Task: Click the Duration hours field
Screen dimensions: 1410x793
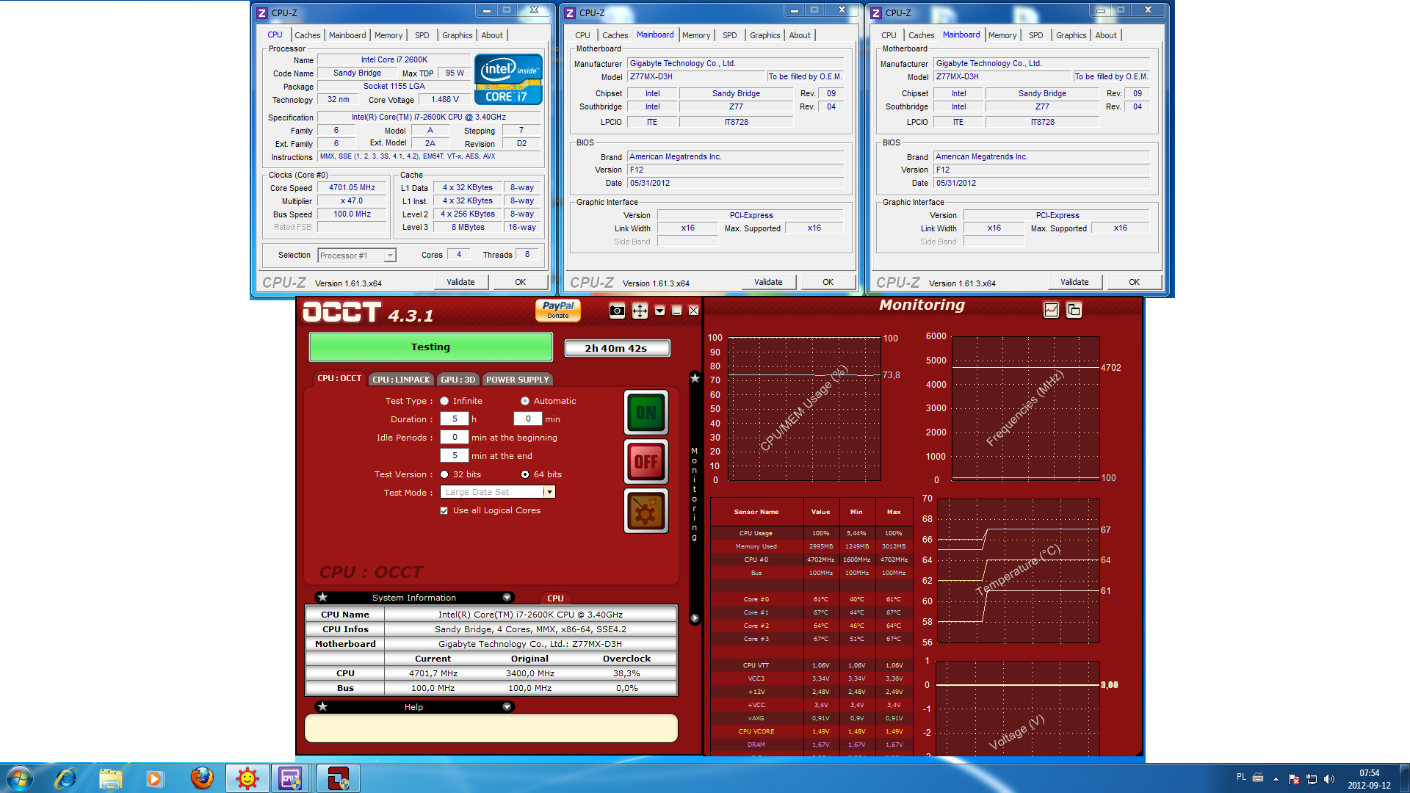Action: 455,419
